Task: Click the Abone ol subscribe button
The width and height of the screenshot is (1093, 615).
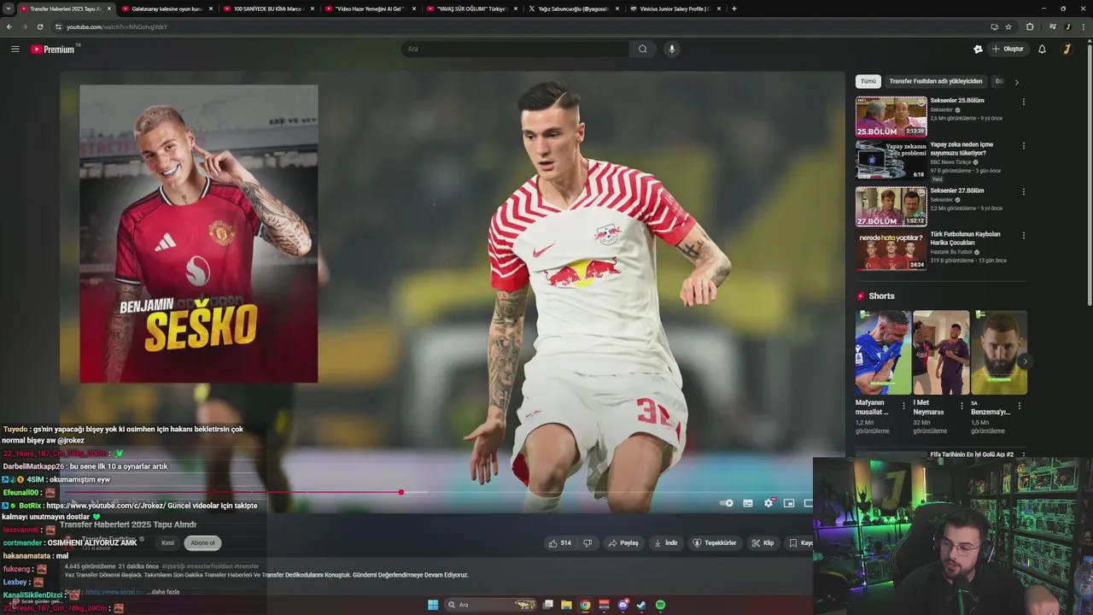Action: click(202, 542)
